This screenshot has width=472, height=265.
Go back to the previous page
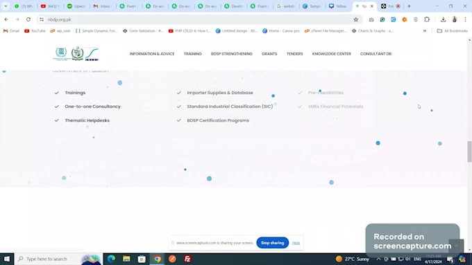(x=6, y=19)
